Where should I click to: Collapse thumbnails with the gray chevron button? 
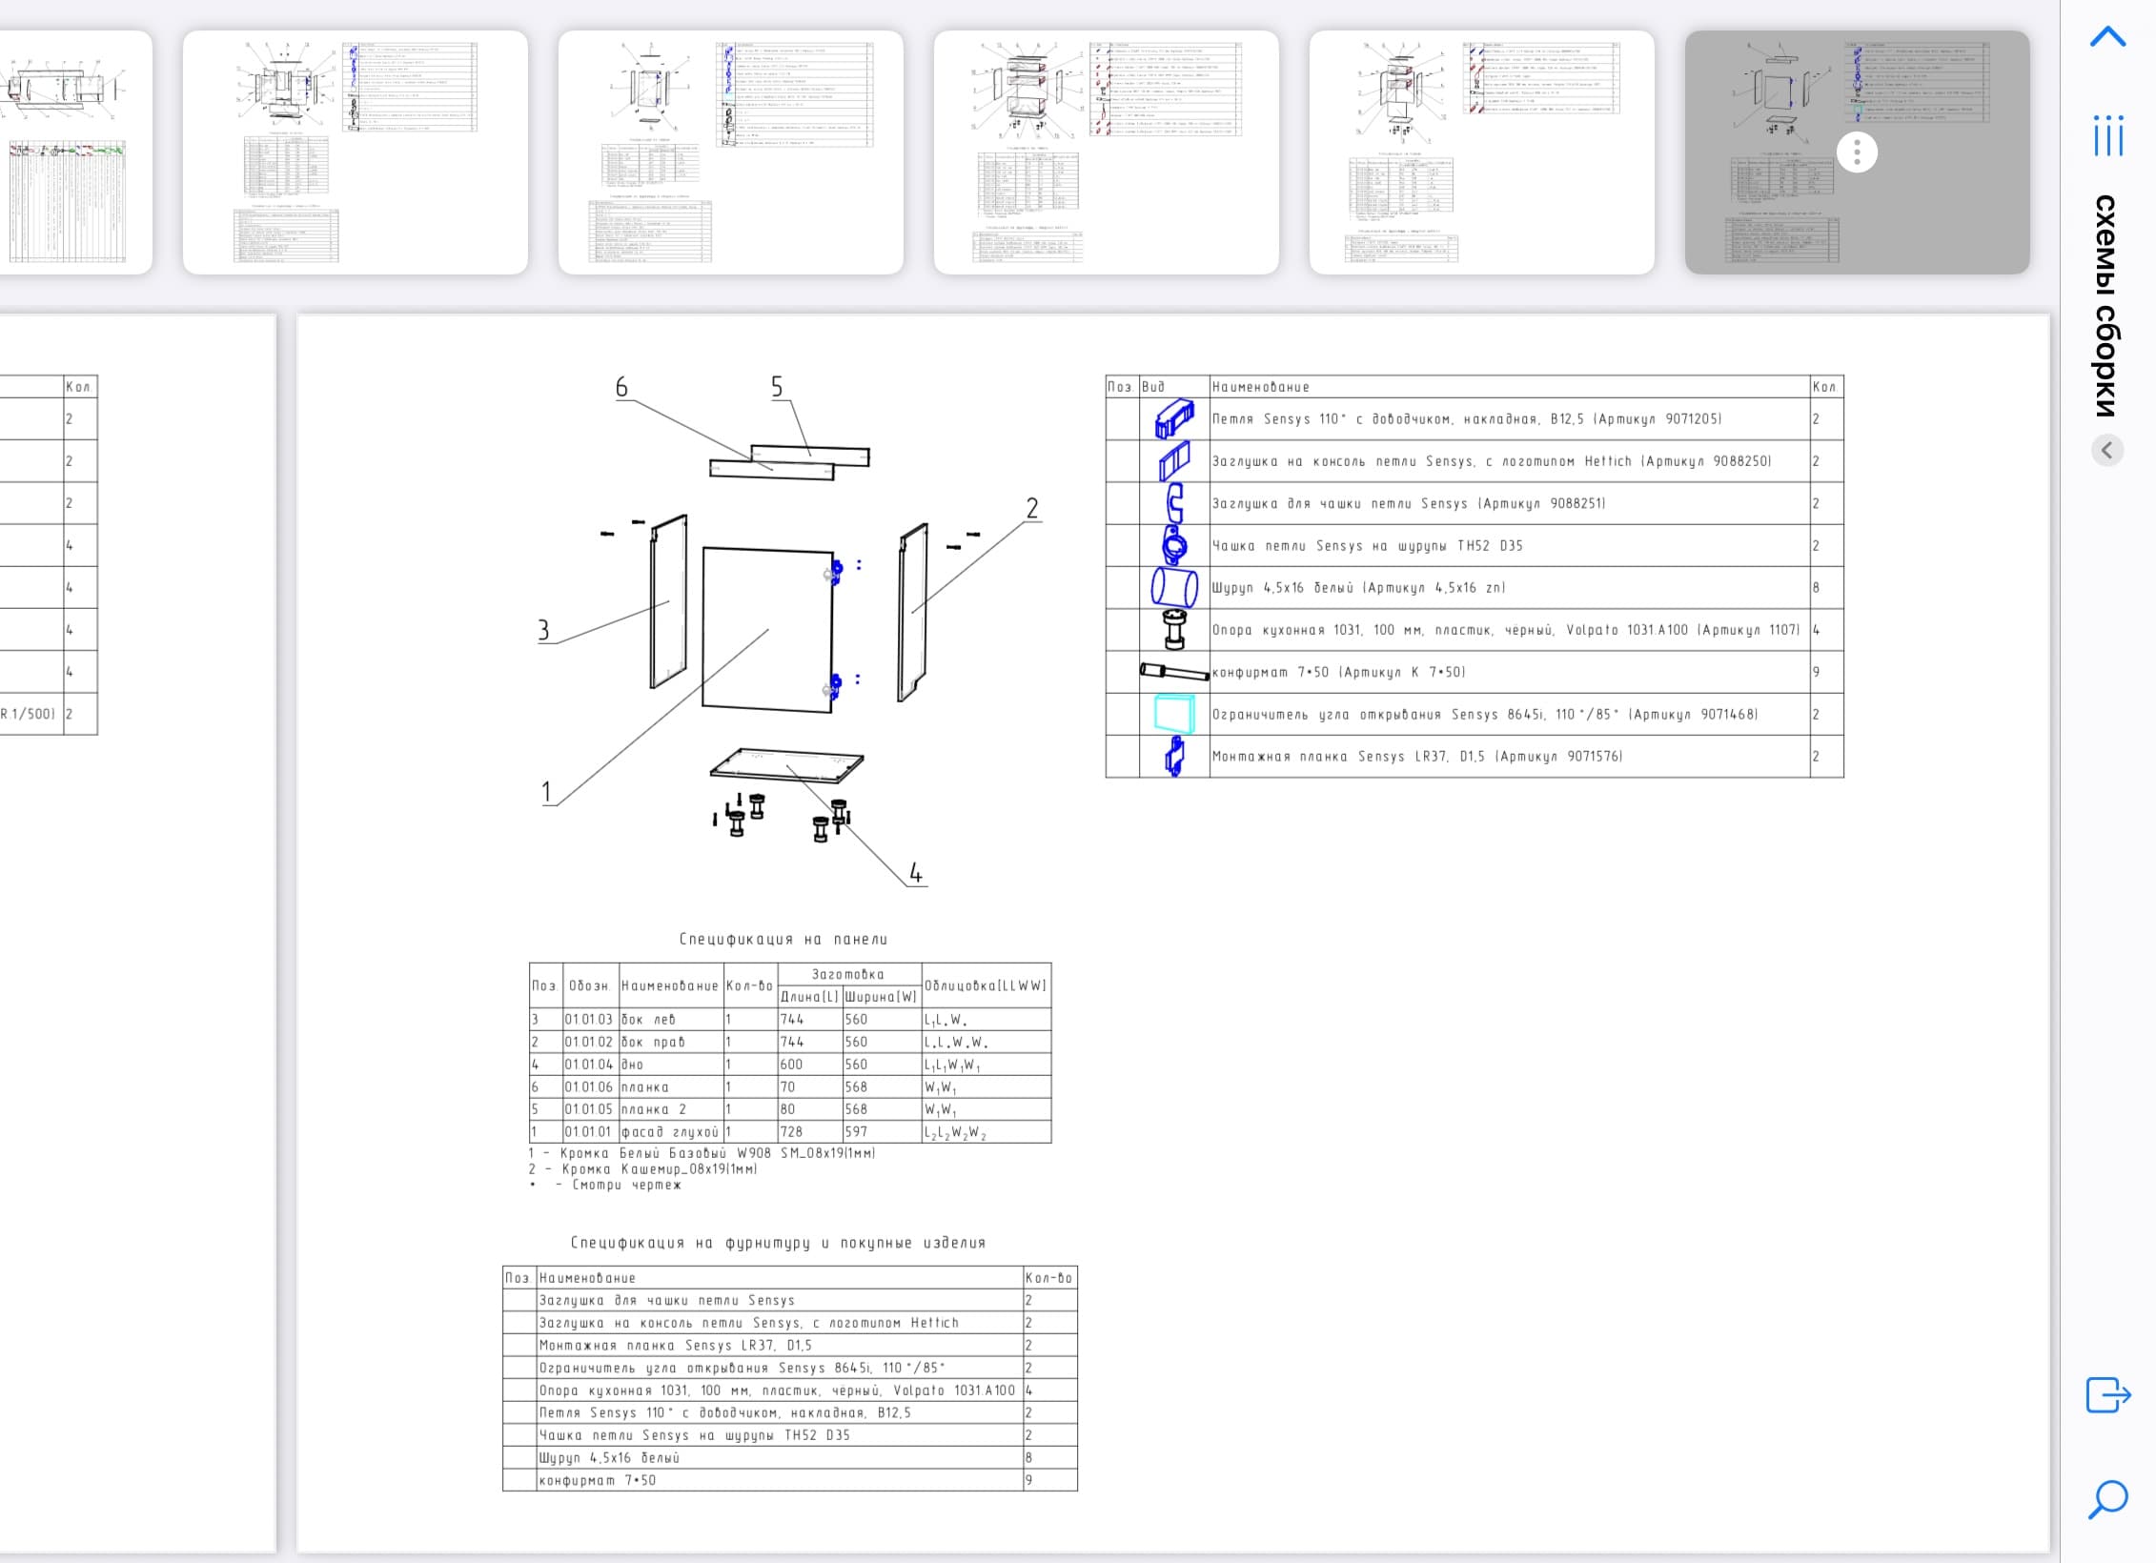(2107, 450)
